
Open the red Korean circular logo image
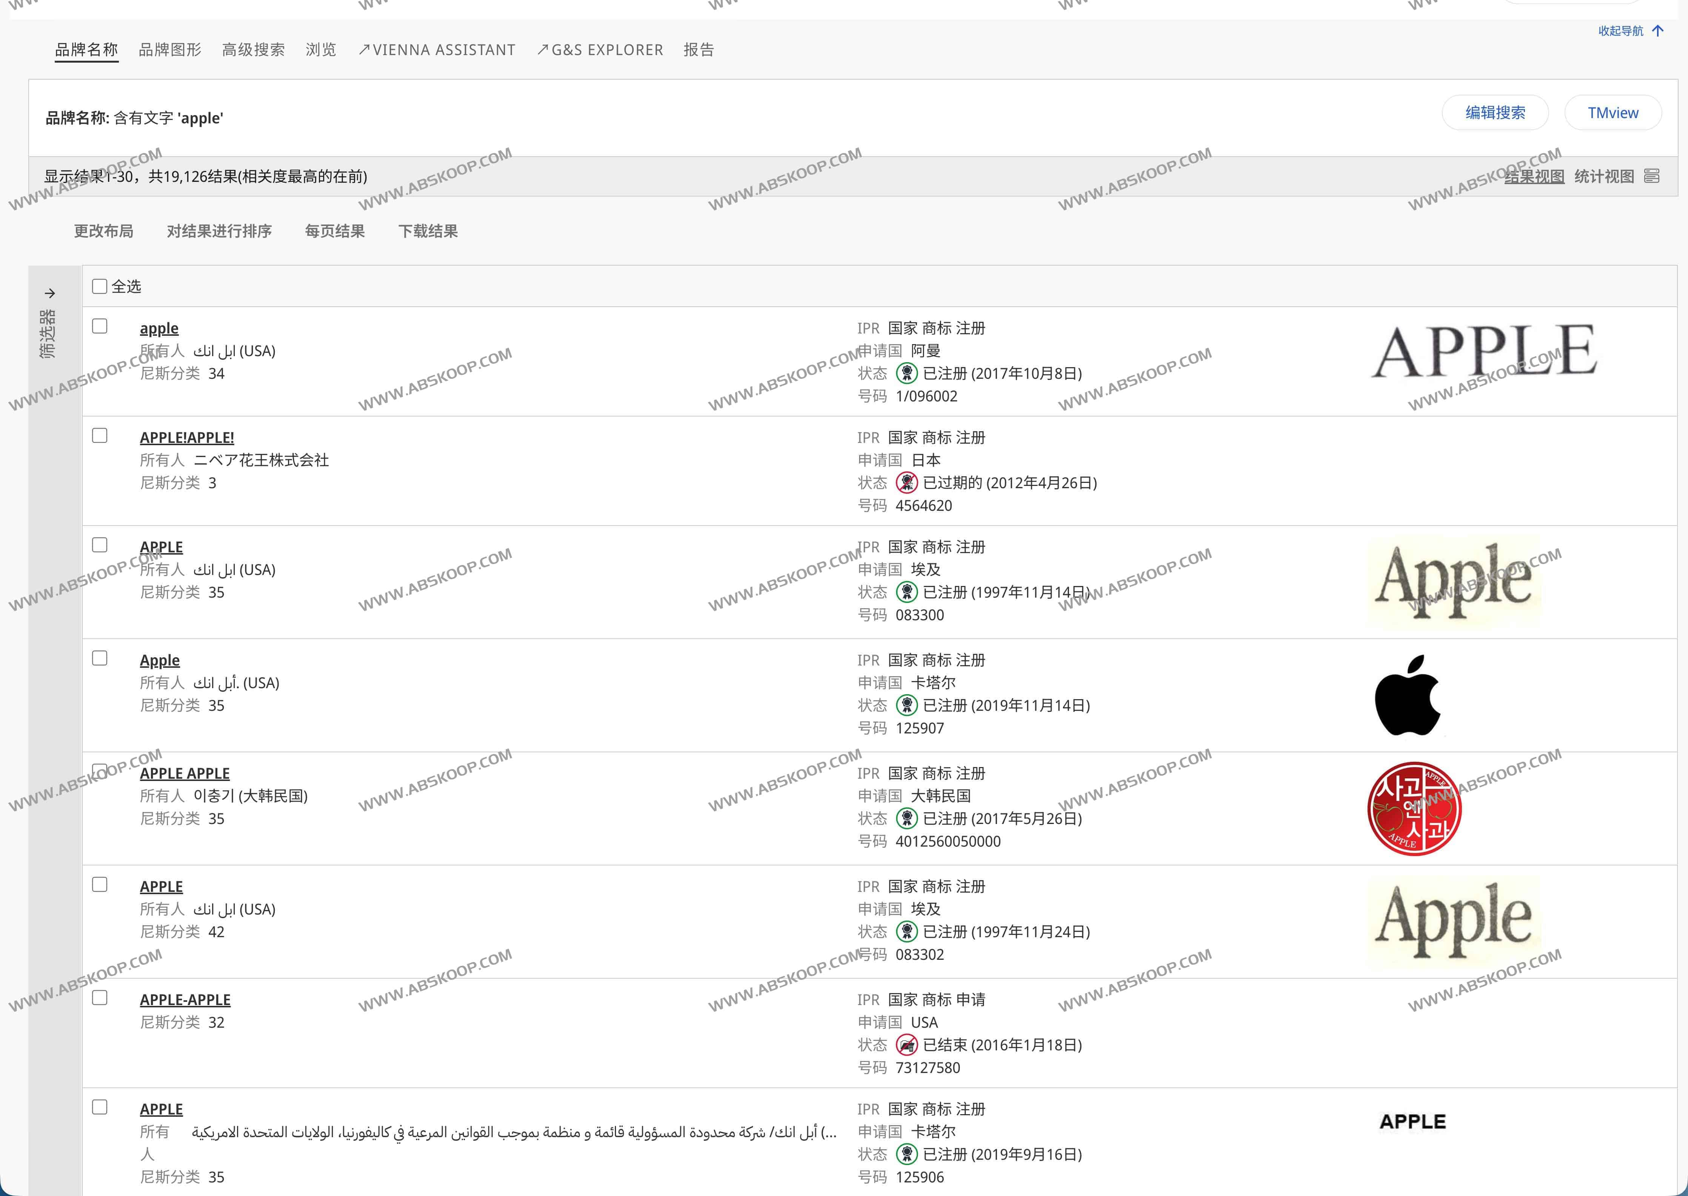click(x=1414, y=809)
